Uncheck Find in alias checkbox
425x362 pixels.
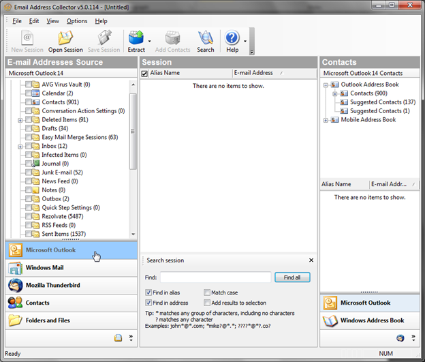[148, 292]
